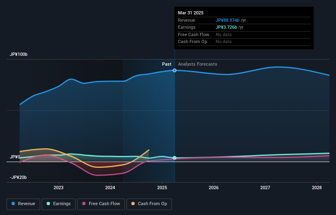Click the 2027 x-axis label
Image resolution: width=336 pixels, height=215 pixels.
pyautogui.click(x=265, y=188)
